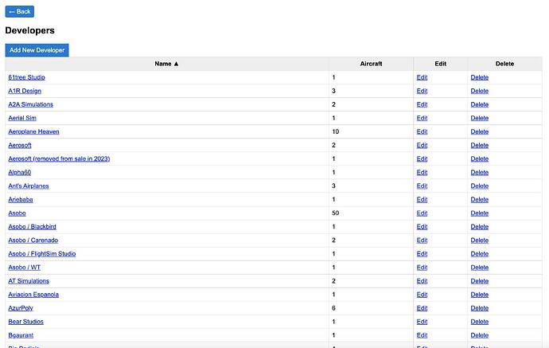Edit the AzurPoly developer entry

pos(422,308)
